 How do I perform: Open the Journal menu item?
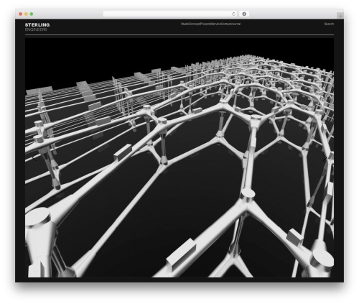pyautogui.click(x=236, y=24)
